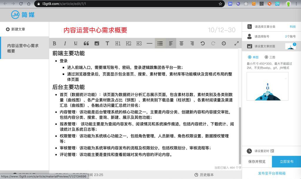The width and height of the screenshot is (301, 179).
Task: Click the 评论管理 bullet line
Action: pos(116,154)
